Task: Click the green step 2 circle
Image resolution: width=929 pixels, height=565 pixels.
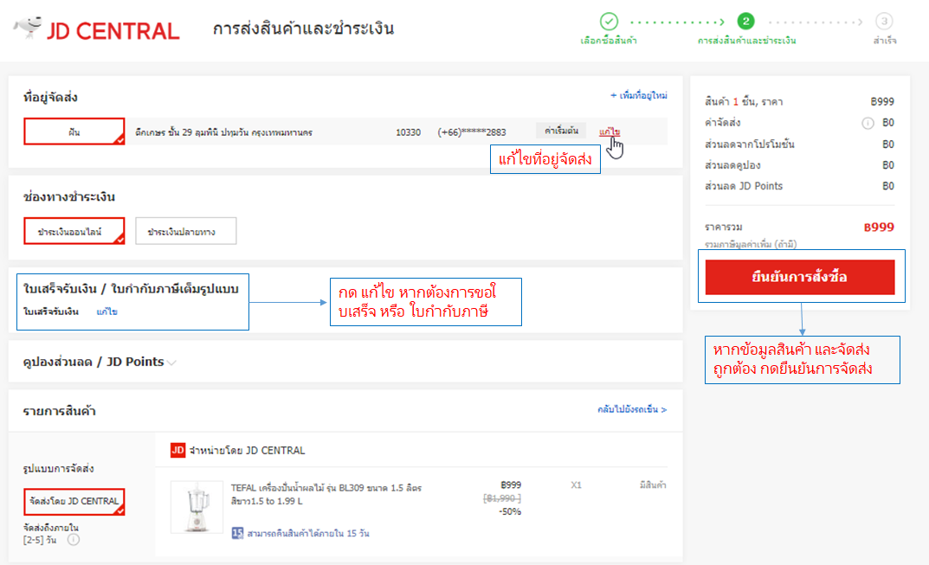Action: (x=746, y=22)
